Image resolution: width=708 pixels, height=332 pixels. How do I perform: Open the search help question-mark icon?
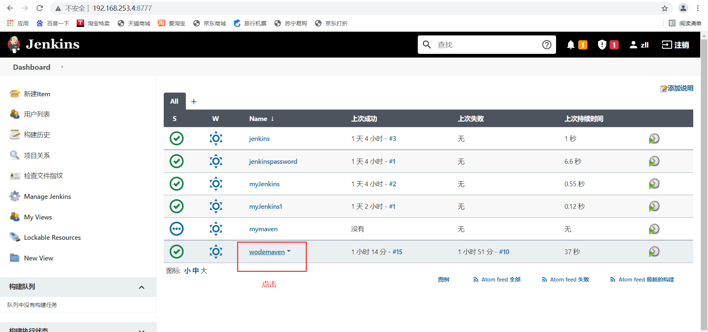(547, 45)
